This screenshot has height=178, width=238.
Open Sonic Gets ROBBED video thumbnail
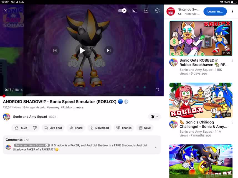(x=201, y=39)
